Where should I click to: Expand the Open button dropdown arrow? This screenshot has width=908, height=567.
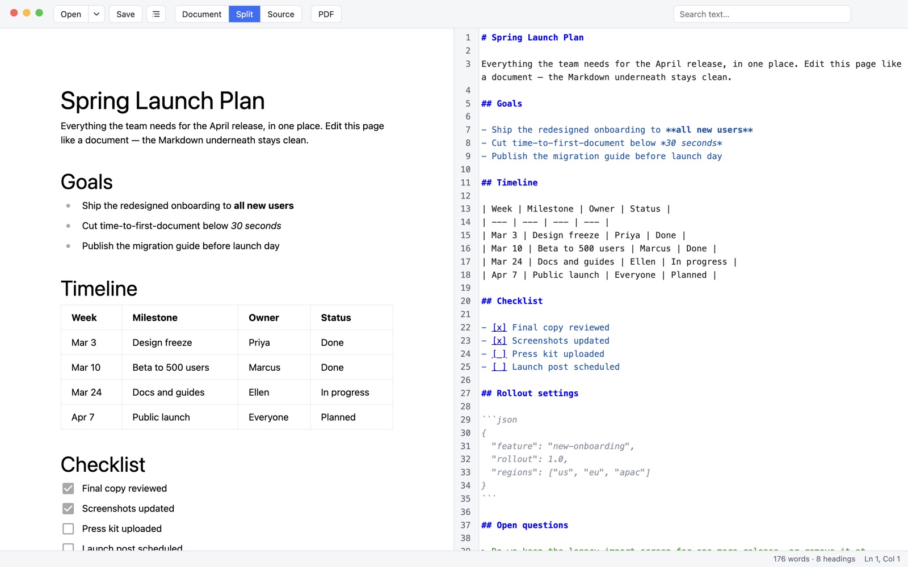(96, 14)
